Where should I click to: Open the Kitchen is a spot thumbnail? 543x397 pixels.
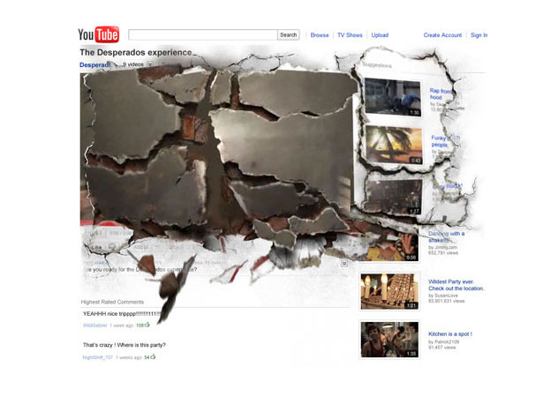pos(389,340)
